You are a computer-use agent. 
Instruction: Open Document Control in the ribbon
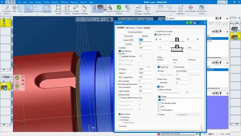(7, 9)
